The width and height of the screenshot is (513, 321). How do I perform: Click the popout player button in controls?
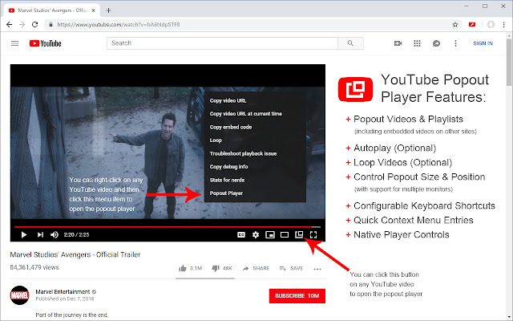pyautogui.click(x=299, y=234)
